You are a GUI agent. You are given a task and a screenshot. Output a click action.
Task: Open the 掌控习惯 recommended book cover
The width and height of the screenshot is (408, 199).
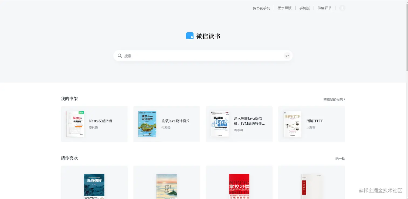click(x=239, y=187)
